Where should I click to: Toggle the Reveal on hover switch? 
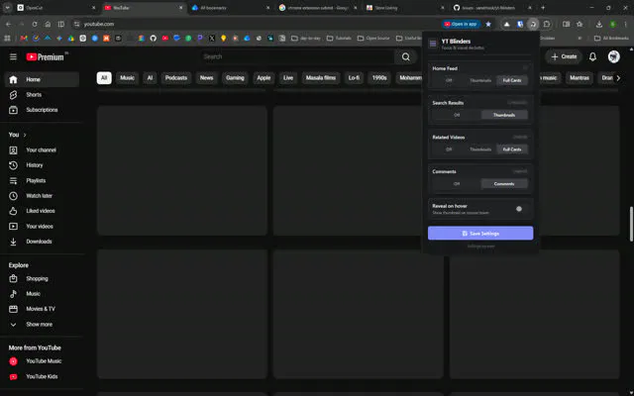(x=519, y=209)
